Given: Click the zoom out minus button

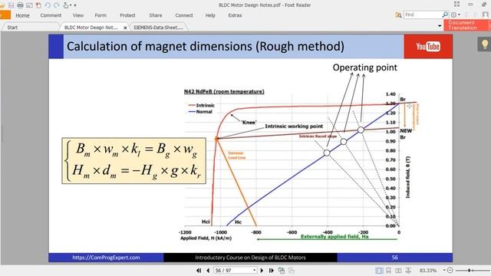Looking at the screenshot, I should tap(450, 270).
